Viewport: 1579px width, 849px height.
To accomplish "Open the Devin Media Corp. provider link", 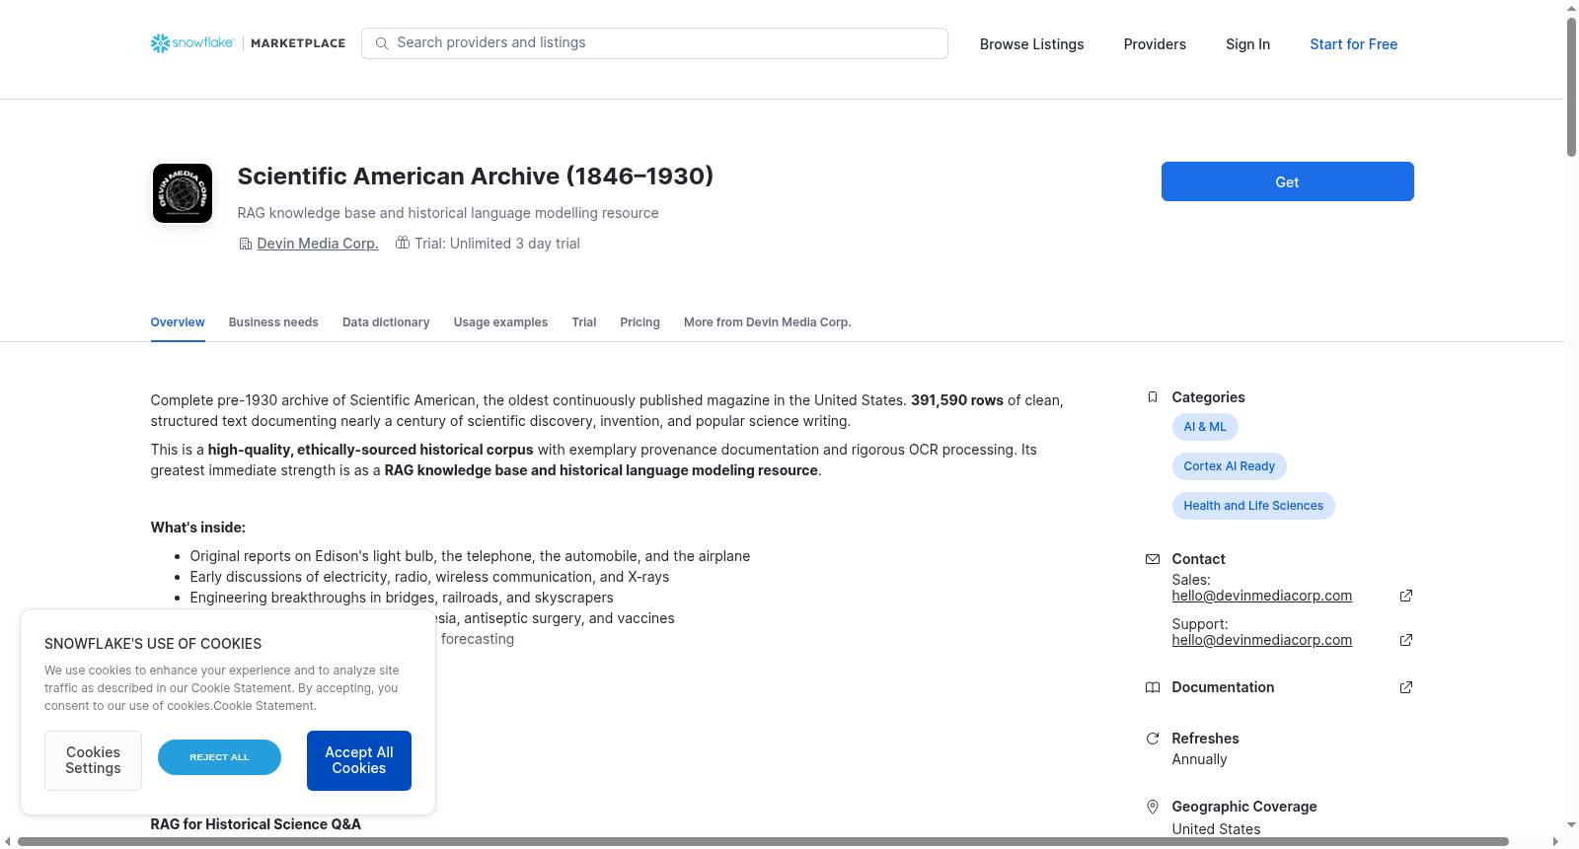I will point(318,244).
